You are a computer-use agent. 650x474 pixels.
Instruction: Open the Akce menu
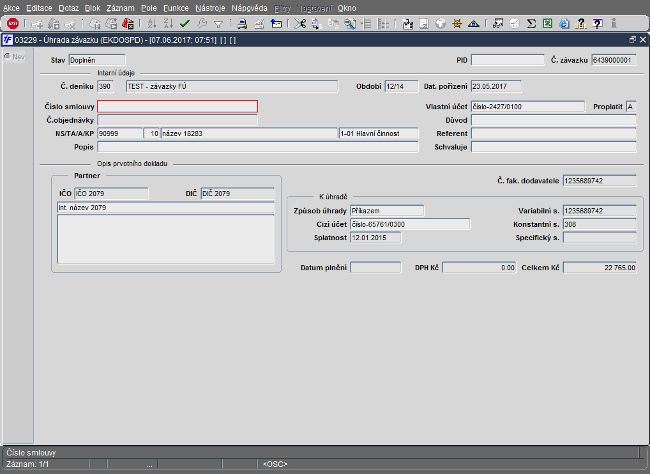pos(11,8)
